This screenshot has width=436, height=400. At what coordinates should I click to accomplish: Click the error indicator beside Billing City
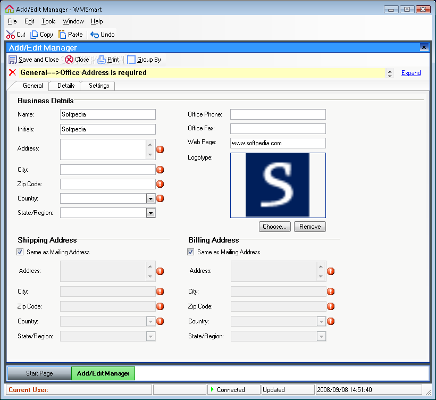pyautogui.click(x=331, y=291)
